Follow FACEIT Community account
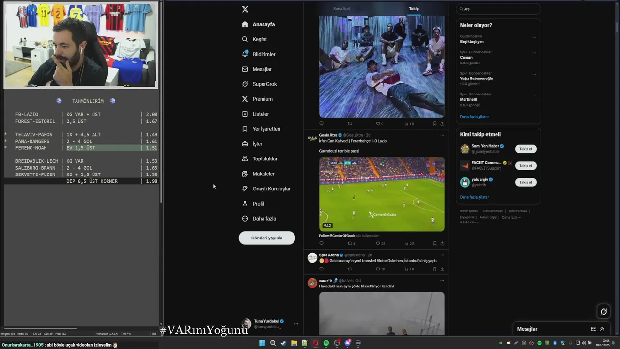This screenshot has height=349, width=620. point(526,166)
